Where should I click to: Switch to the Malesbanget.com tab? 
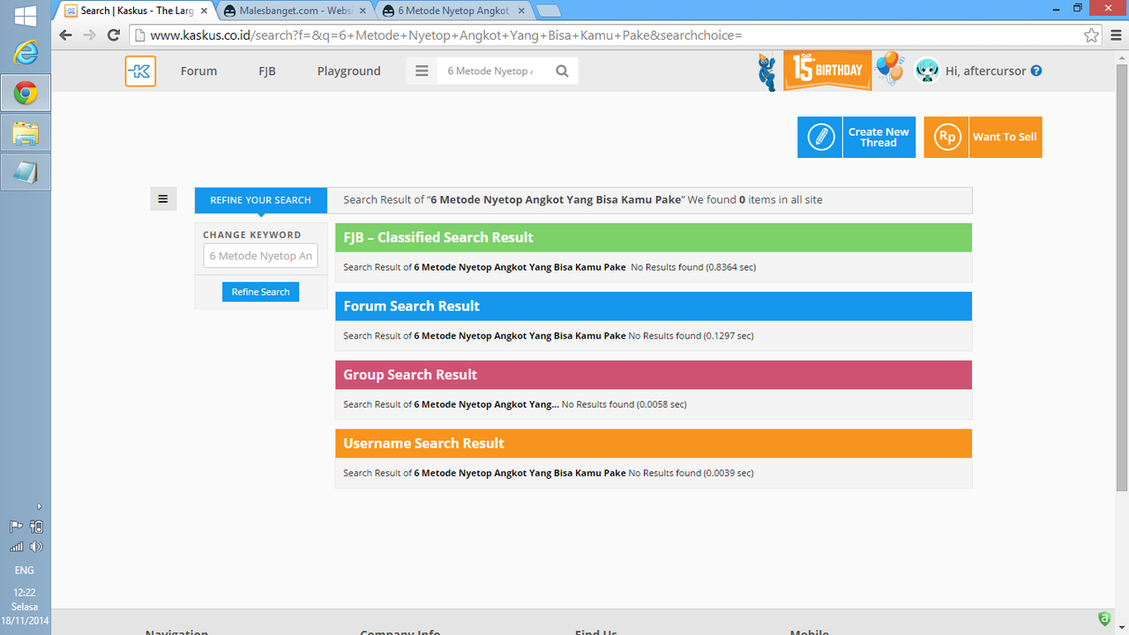tap(295, 11)
